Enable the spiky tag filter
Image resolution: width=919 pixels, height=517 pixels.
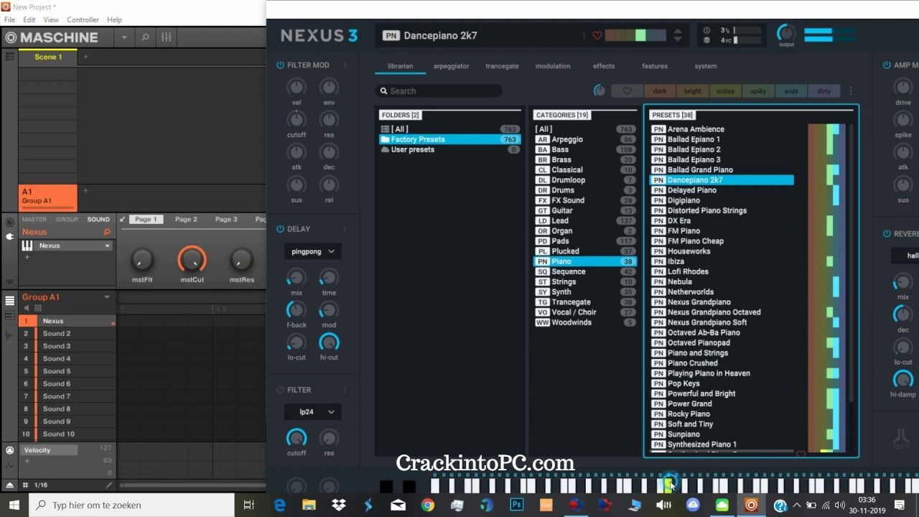758,91
